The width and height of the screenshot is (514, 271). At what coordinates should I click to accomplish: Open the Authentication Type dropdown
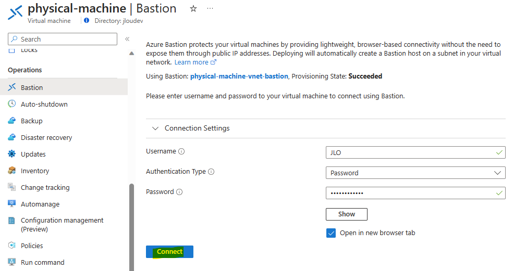415,173
